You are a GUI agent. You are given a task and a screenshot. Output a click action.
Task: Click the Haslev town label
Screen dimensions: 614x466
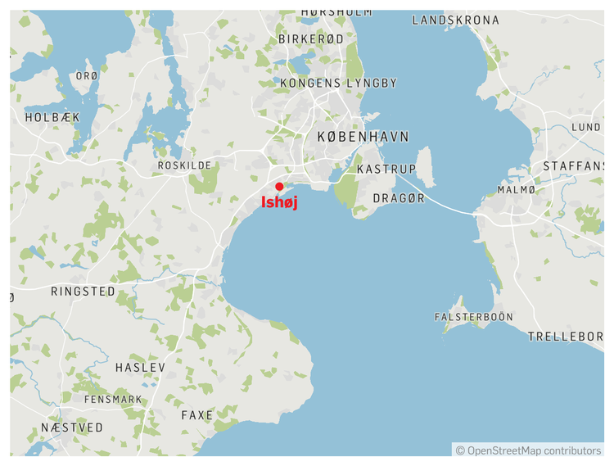(140, 368)
